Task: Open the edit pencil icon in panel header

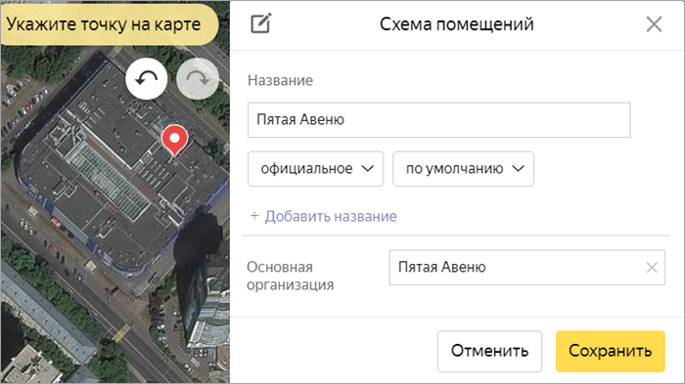Action: point(261,23)
